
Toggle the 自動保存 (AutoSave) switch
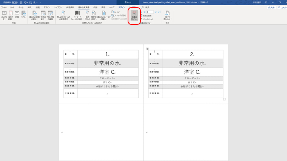click(14, 3)
